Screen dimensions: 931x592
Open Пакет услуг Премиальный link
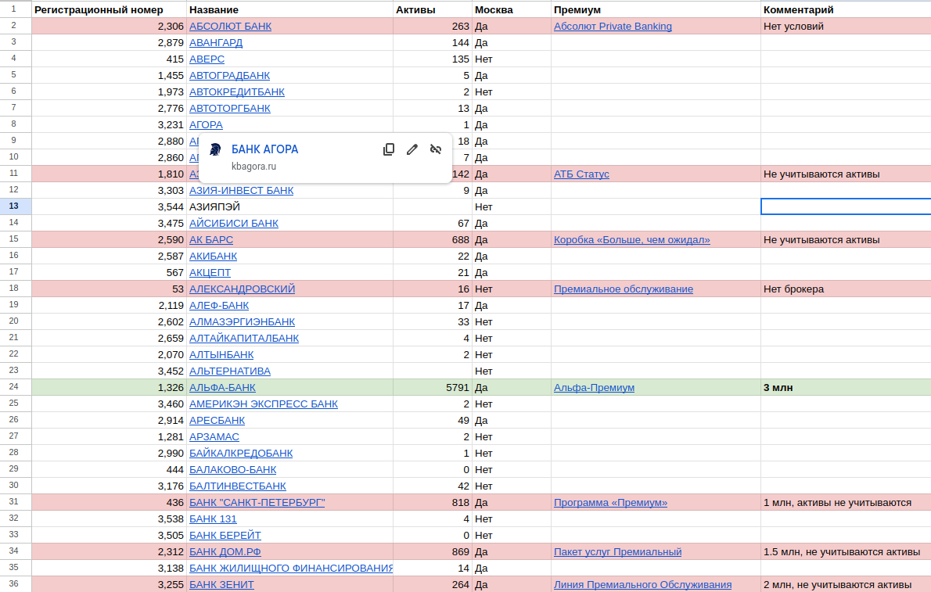click(617, 551)
